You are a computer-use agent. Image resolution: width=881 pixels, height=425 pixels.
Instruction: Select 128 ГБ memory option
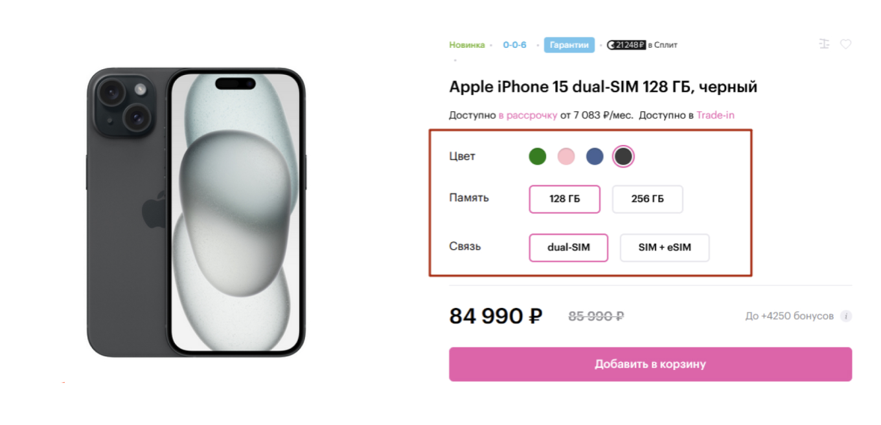coord(564,199)
